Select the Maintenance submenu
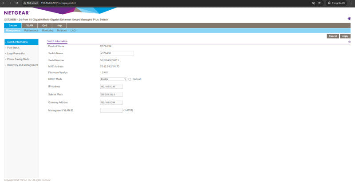 click(31, 31)
